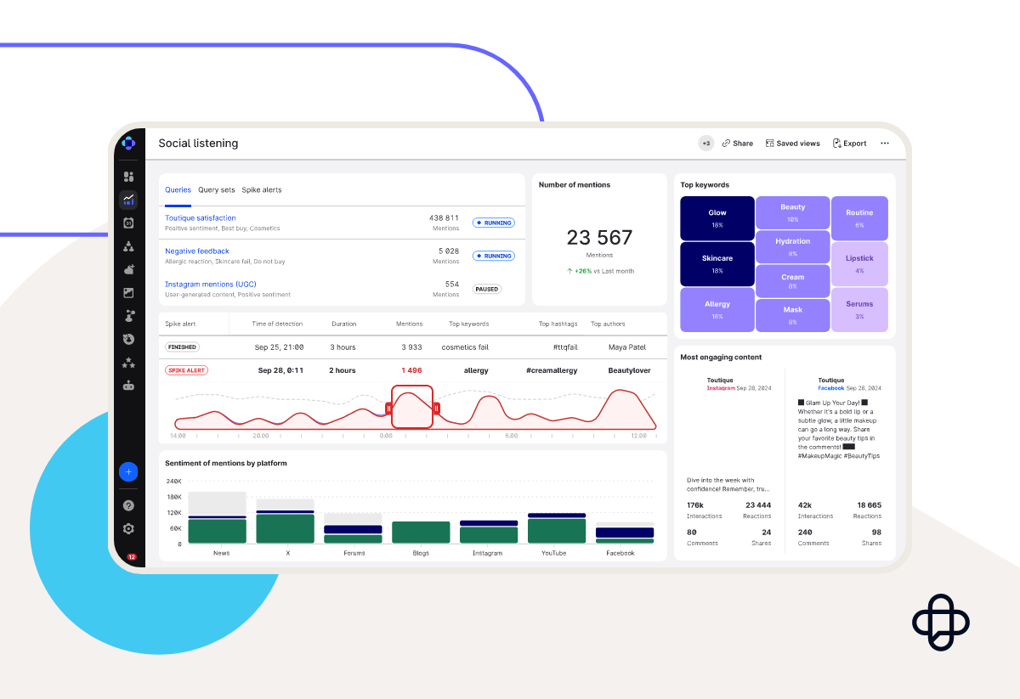Toggle RUNNING status for Negative feedback query

tap(494, 256)
